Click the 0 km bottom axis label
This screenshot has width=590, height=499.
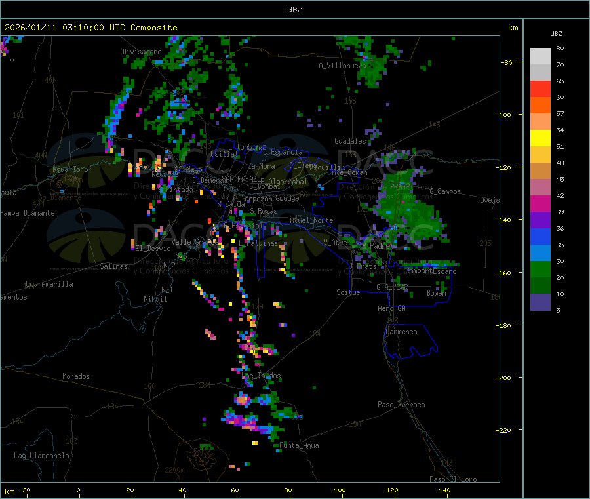(x=78, y=490)
